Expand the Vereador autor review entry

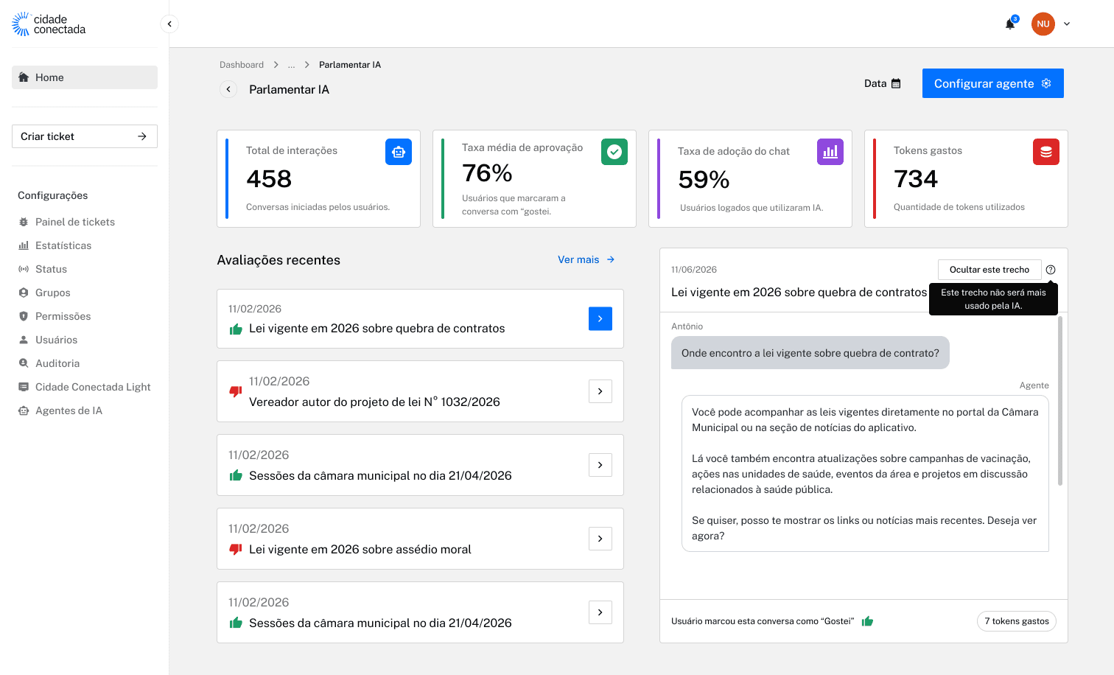600,391
